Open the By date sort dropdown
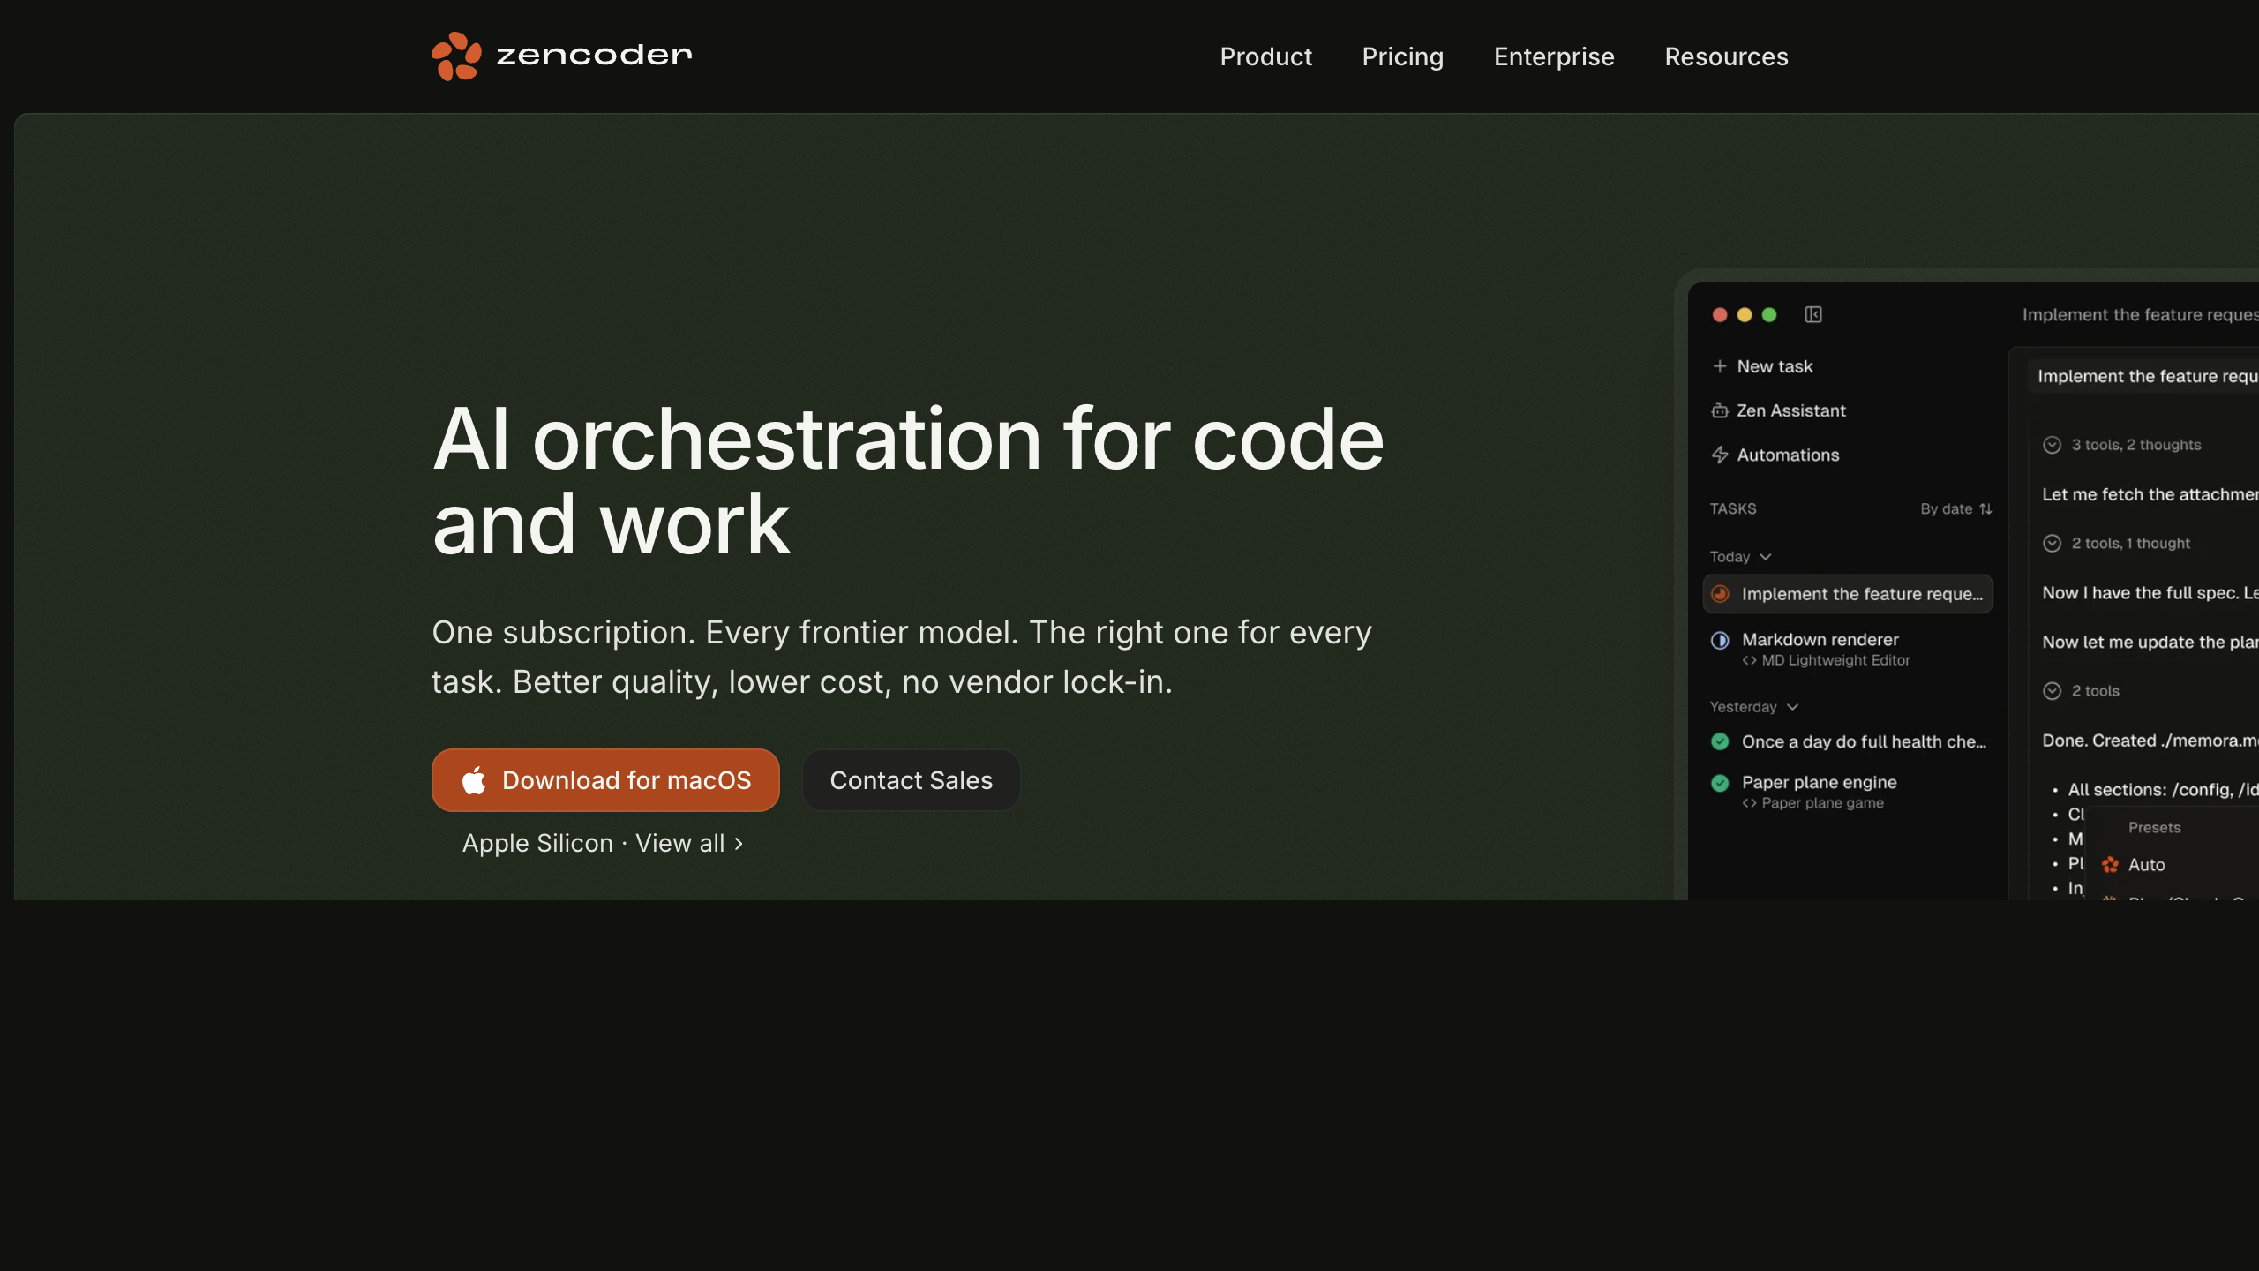Image resolution: width=2259 pixels, height=1271 pixels. [x=1956, y=508]
